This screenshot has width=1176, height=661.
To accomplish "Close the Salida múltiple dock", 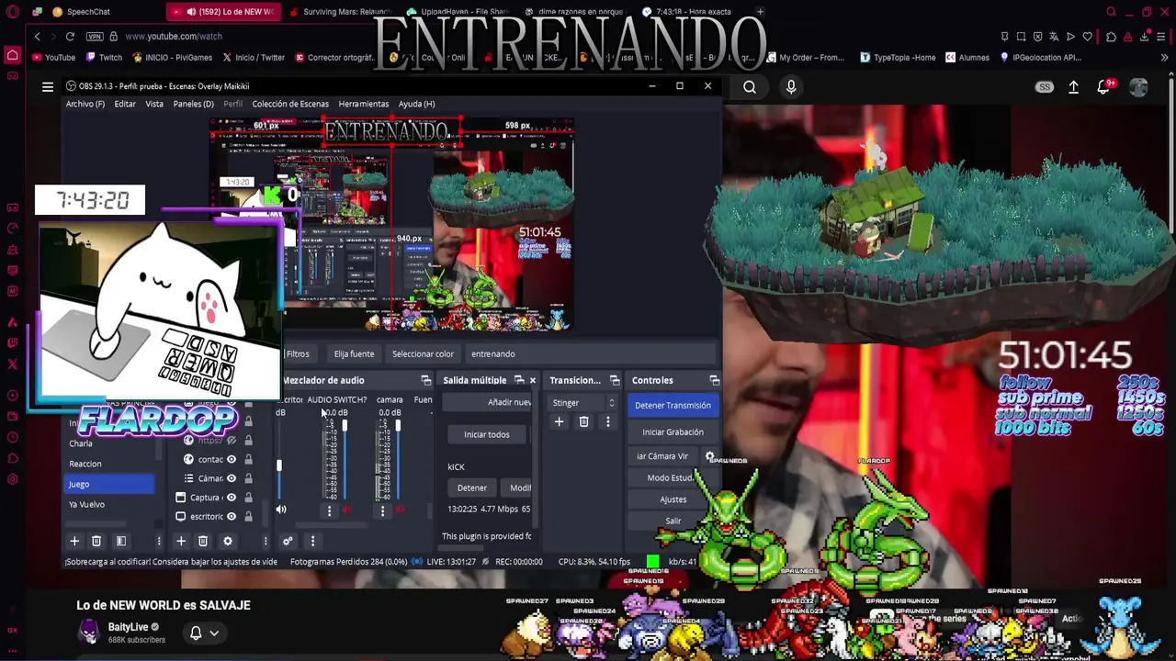I will point(532,380).
